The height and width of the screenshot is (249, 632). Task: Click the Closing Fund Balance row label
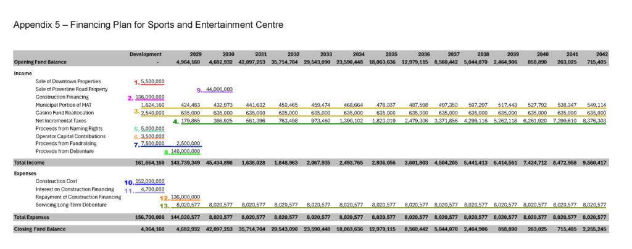pos(40,229)
